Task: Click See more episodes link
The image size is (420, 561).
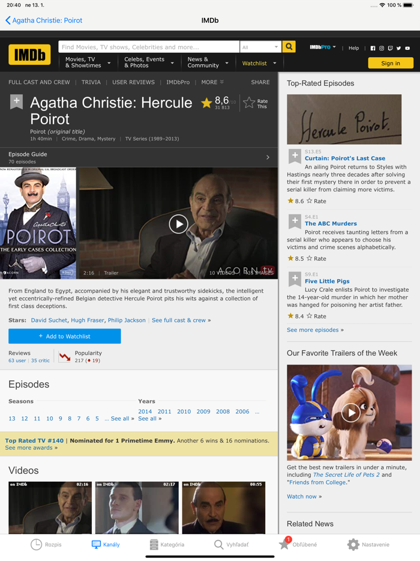Action: point(313,330)
